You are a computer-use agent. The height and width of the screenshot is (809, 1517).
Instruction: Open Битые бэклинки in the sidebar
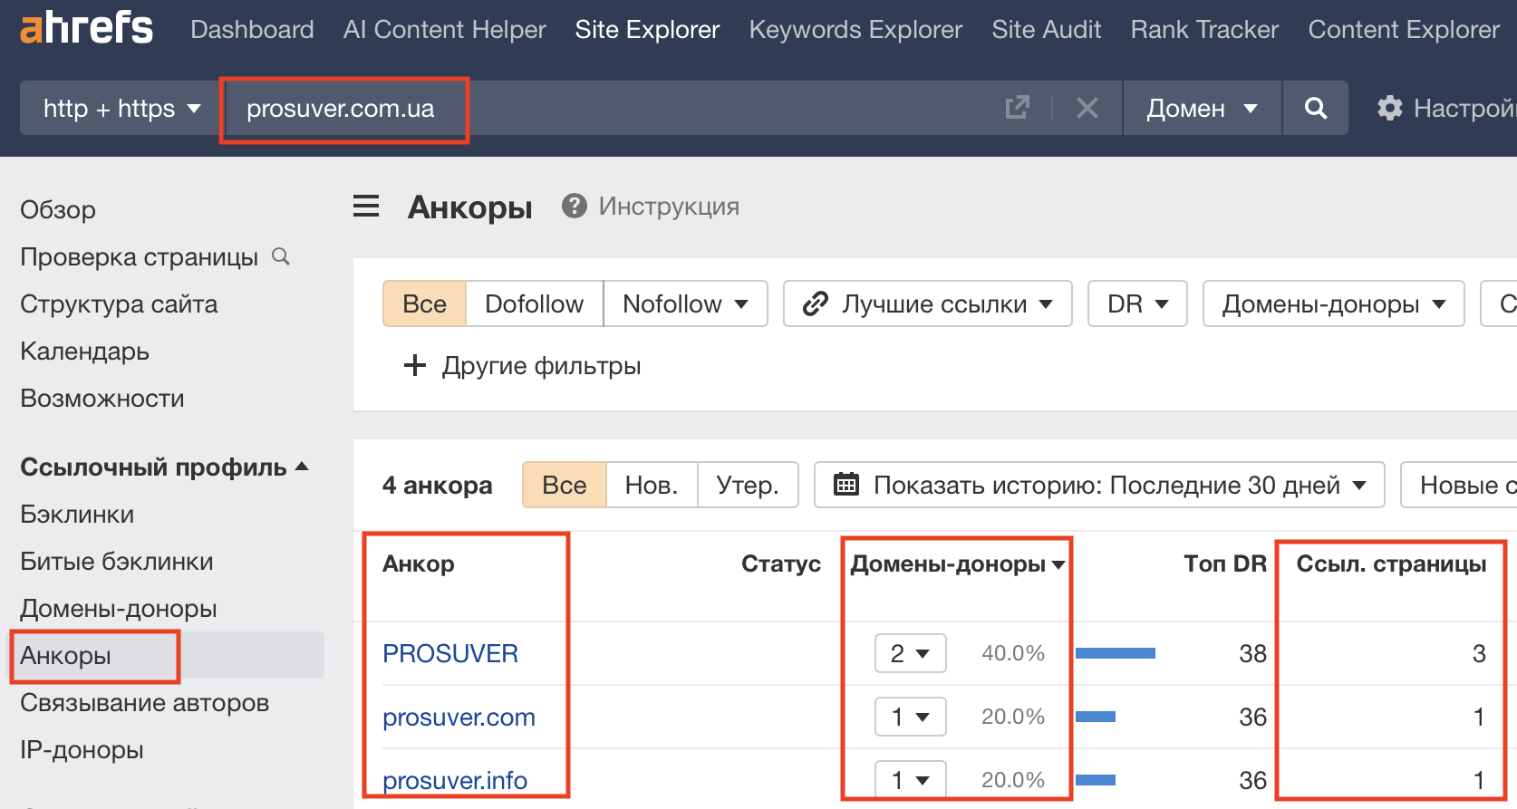pos(117,561)
